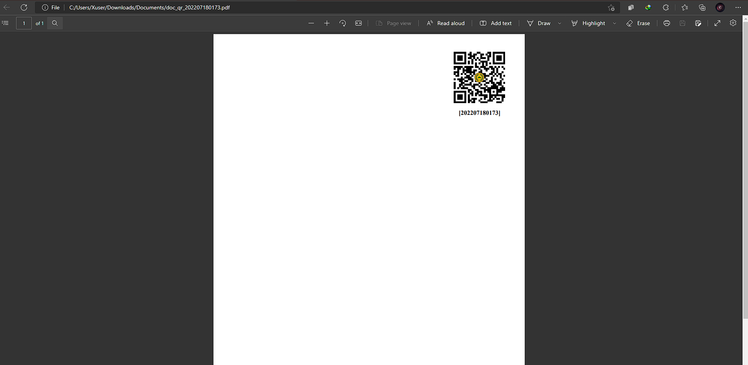Screen dimensions: 748x365
Task: Enter full screen with the expand icon
Action: pos(717,23)
